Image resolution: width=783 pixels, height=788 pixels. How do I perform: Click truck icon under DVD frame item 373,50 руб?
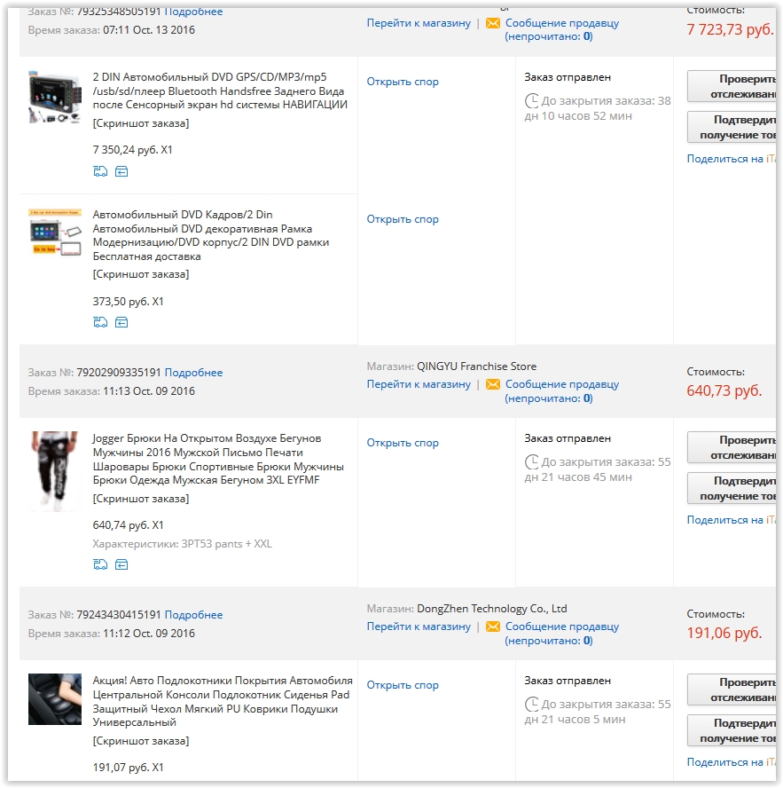(100, 322)
